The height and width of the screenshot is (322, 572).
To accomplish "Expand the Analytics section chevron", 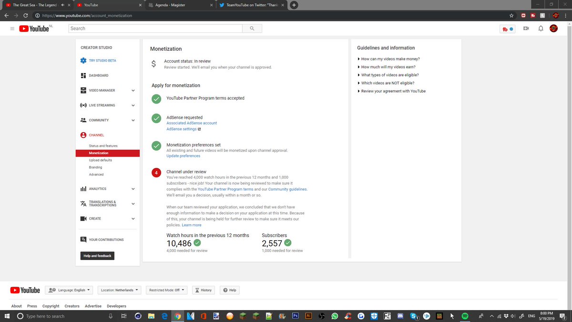I will [x=133, y=189].
